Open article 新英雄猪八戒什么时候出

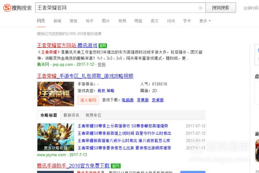point(124,141)
